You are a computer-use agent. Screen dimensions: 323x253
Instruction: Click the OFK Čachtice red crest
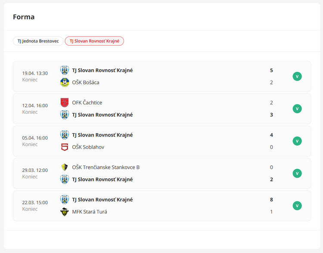coord(65,103)
